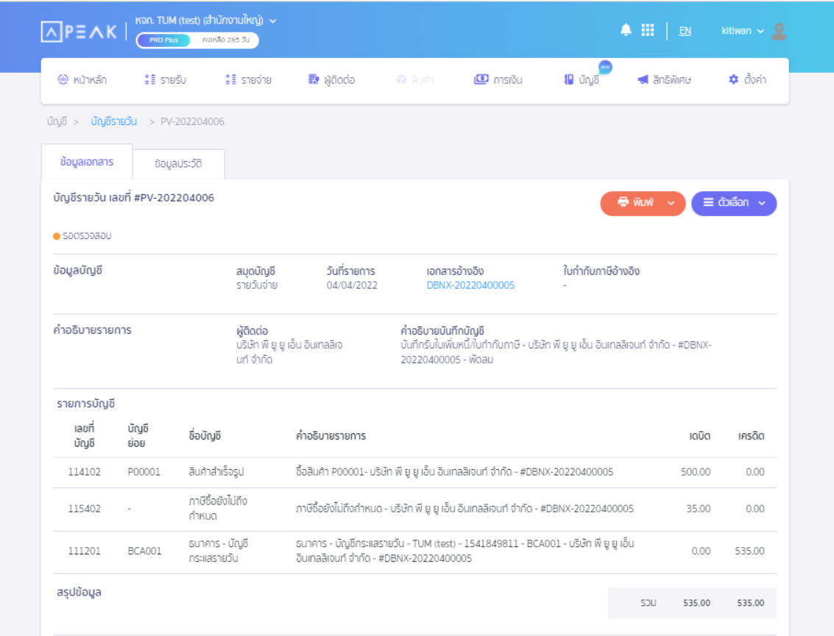
Task: Click the บัญชี accounting book icon
Action: (x=568, y=79)
